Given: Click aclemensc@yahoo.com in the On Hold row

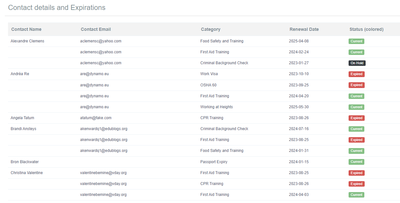Looking at the screenshot, I should click(101, 63).
